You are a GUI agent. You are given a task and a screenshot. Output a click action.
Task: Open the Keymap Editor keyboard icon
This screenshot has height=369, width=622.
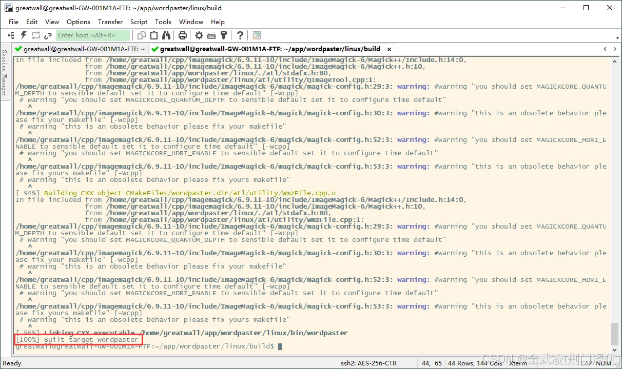tap(211, 35)
